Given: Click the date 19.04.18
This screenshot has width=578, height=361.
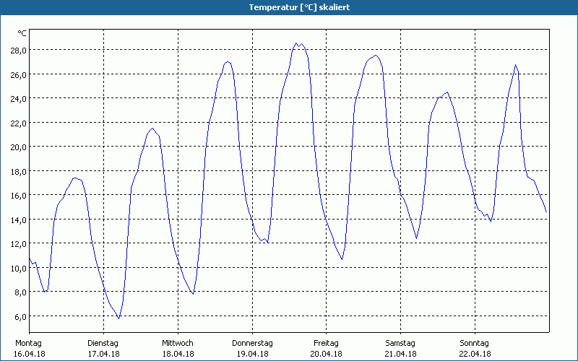Looking at the screenshot, I should (252, 354).
